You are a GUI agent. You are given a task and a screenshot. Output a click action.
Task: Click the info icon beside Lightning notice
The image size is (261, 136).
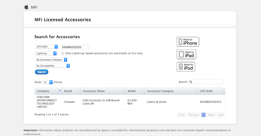(63, 53)
